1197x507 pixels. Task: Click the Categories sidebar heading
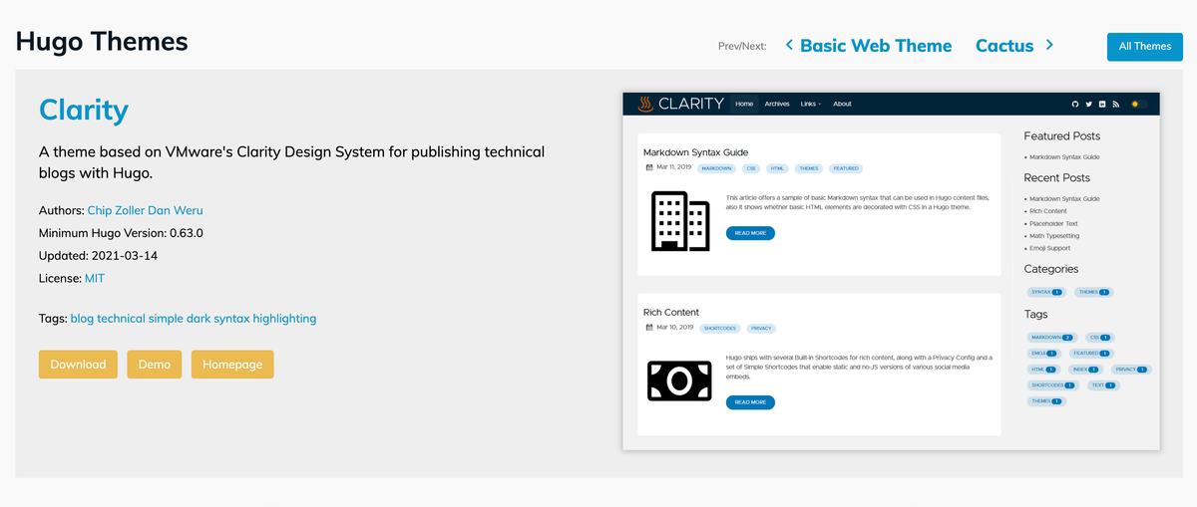click(1051, 269)
